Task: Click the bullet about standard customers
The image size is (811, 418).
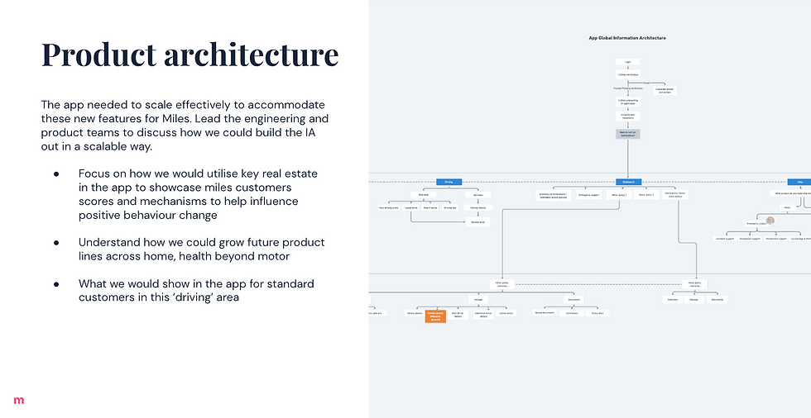Action: point(197,291)
